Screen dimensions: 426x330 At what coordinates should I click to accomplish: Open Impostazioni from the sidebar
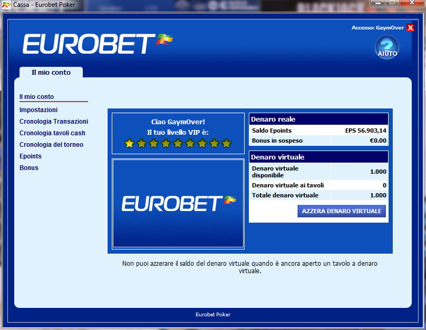[38, 110]
